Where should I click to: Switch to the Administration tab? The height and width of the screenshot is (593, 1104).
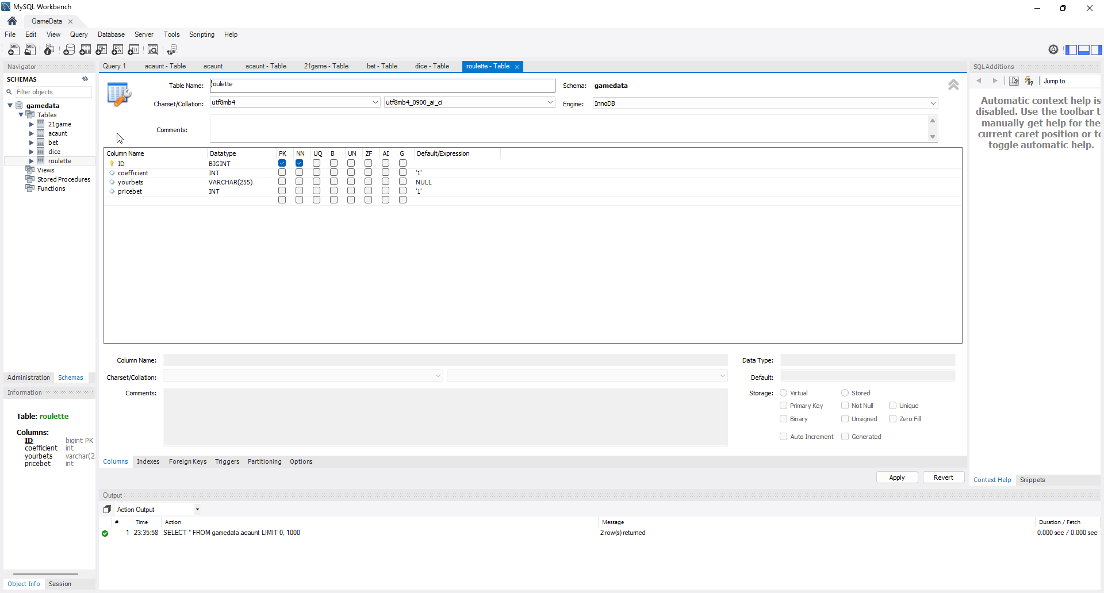[29, 378]
